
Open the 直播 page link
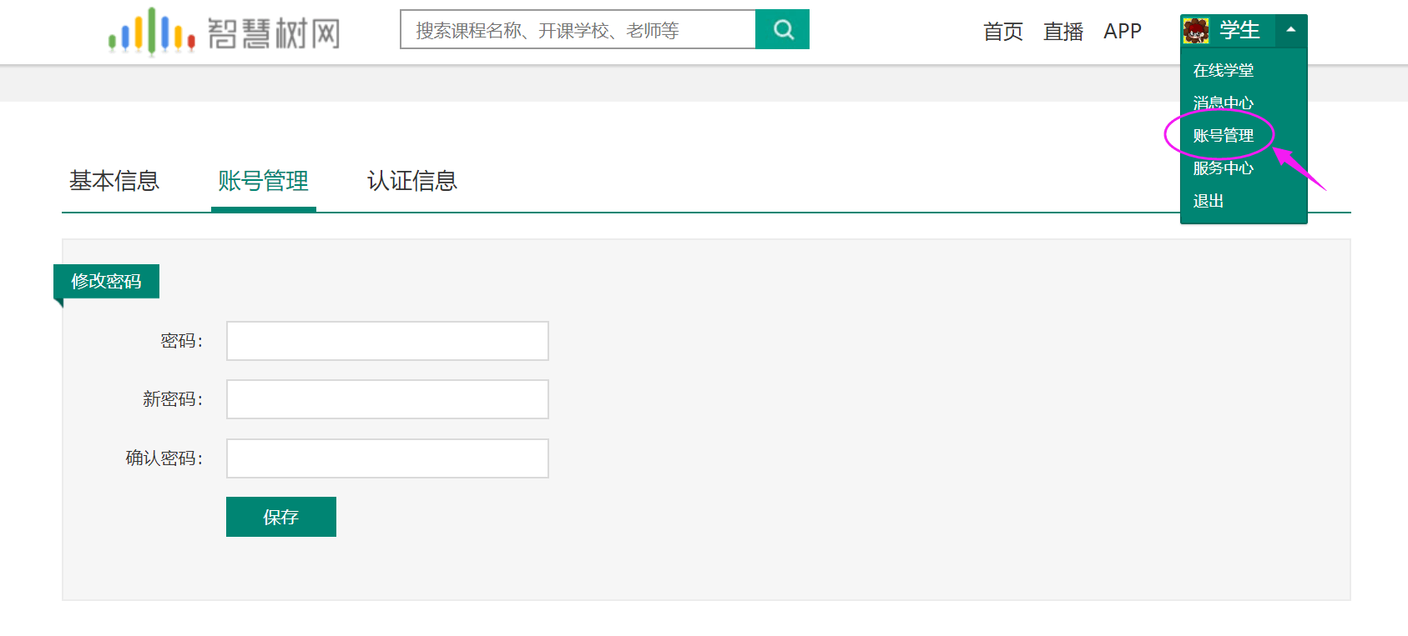pos(1062,32)
